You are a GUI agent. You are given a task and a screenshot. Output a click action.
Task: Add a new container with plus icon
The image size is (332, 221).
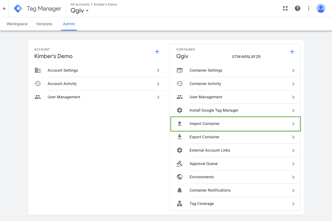pyautogui.click(x=292, y=52)
